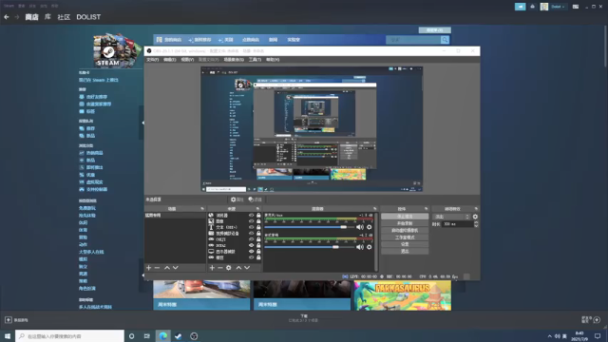Click 添加游戏 plus icon in Steam footer

click(x=9, y=320)
